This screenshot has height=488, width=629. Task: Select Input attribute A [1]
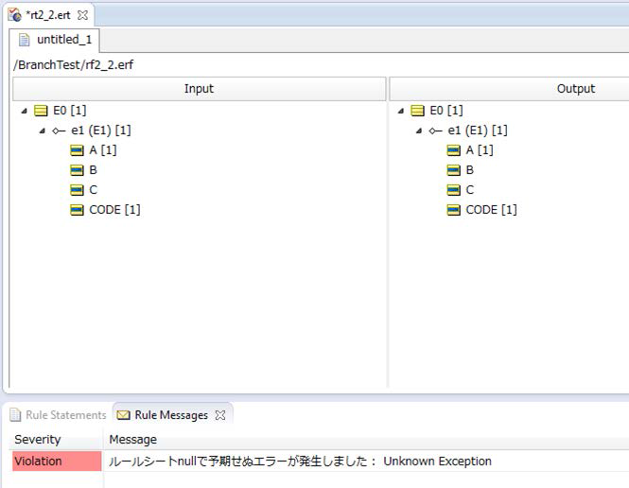[x=103, y=150]
